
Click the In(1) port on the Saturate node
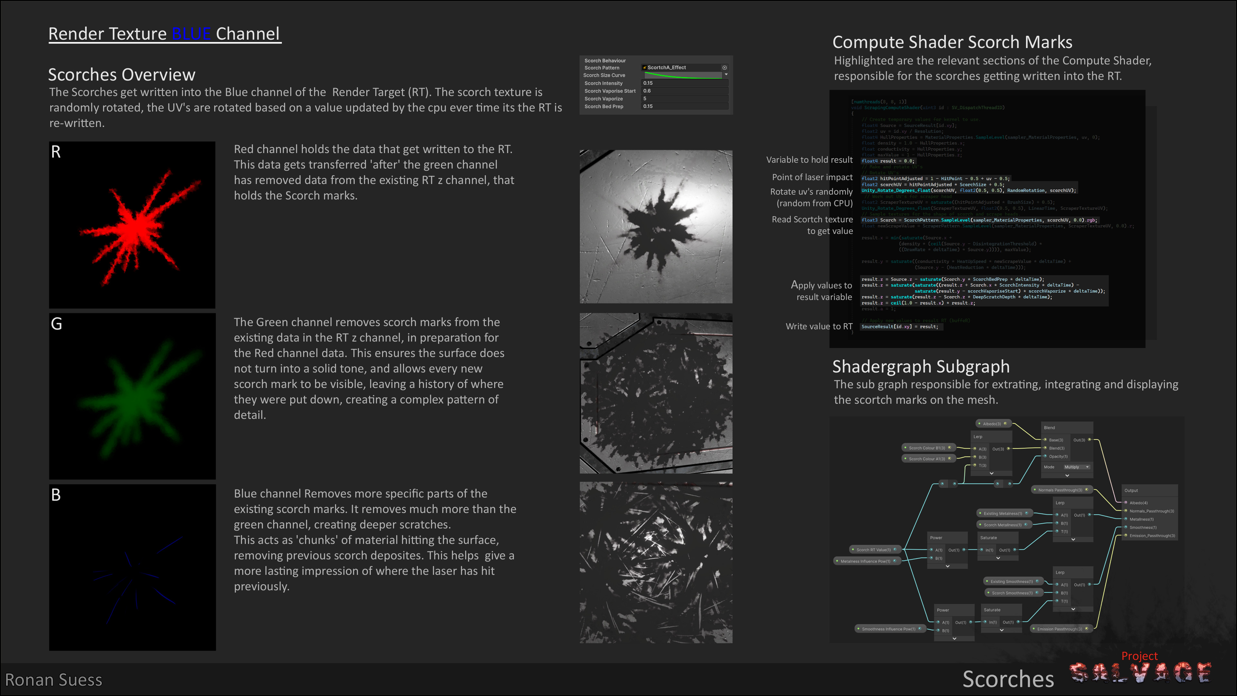tap(982, 549)
